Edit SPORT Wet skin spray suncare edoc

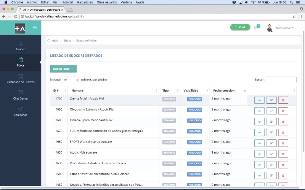(271, 143)
